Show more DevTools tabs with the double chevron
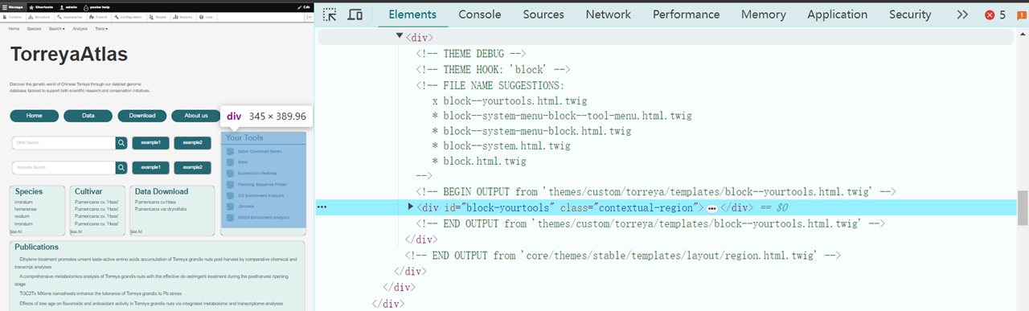 click(962, 14)
